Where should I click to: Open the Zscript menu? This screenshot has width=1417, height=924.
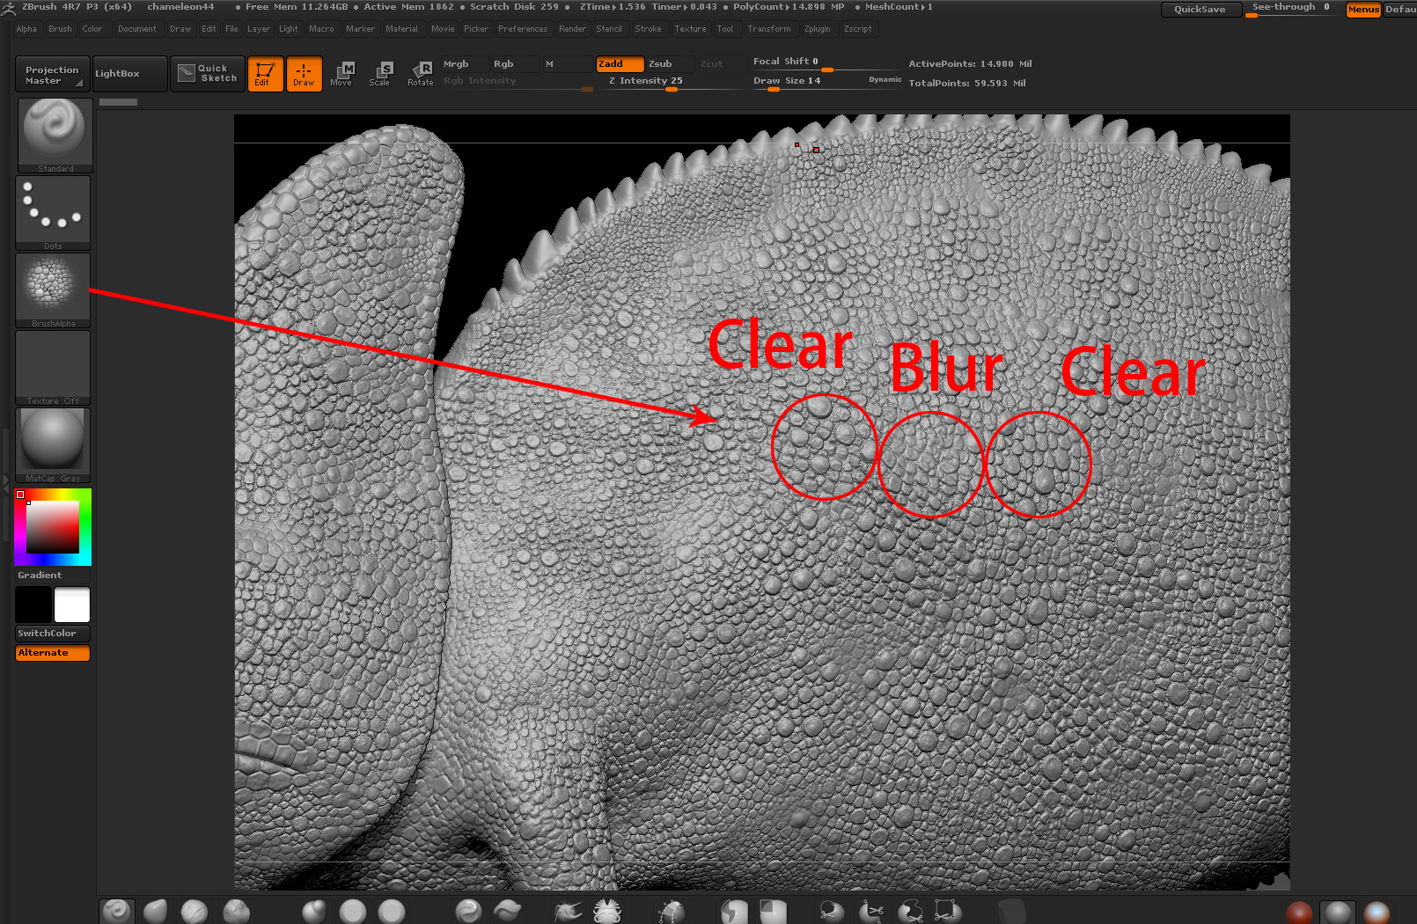858,29
